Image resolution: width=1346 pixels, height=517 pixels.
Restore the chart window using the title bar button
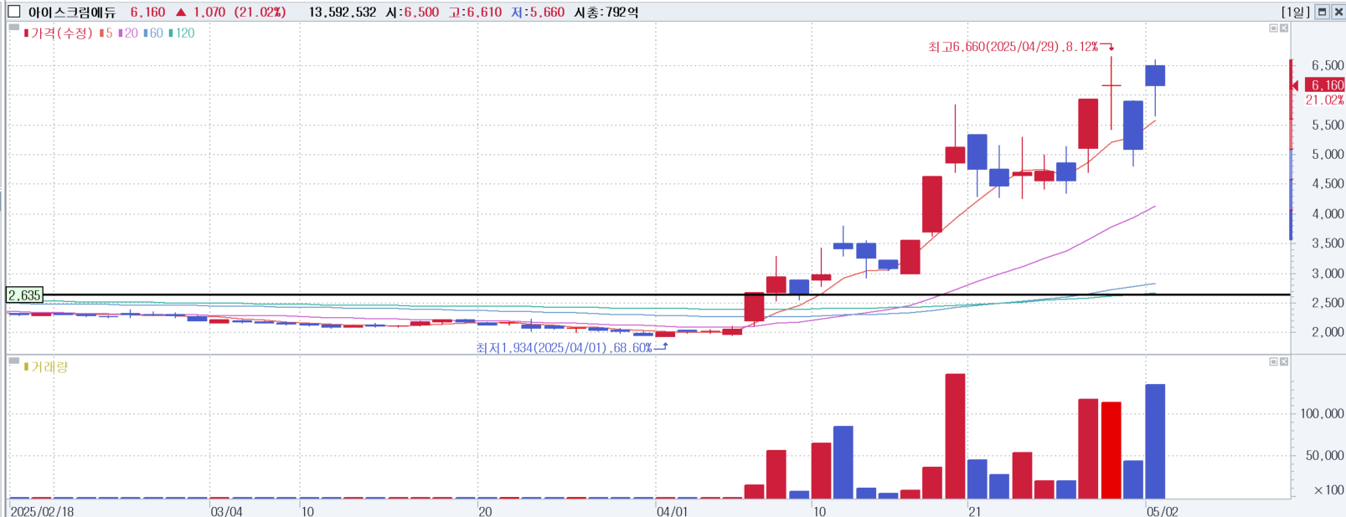coord(1323,12)
